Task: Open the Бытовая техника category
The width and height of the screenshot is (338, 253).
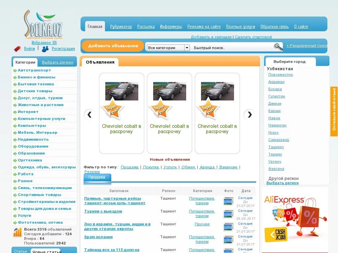Action: [x=36, y=84]
